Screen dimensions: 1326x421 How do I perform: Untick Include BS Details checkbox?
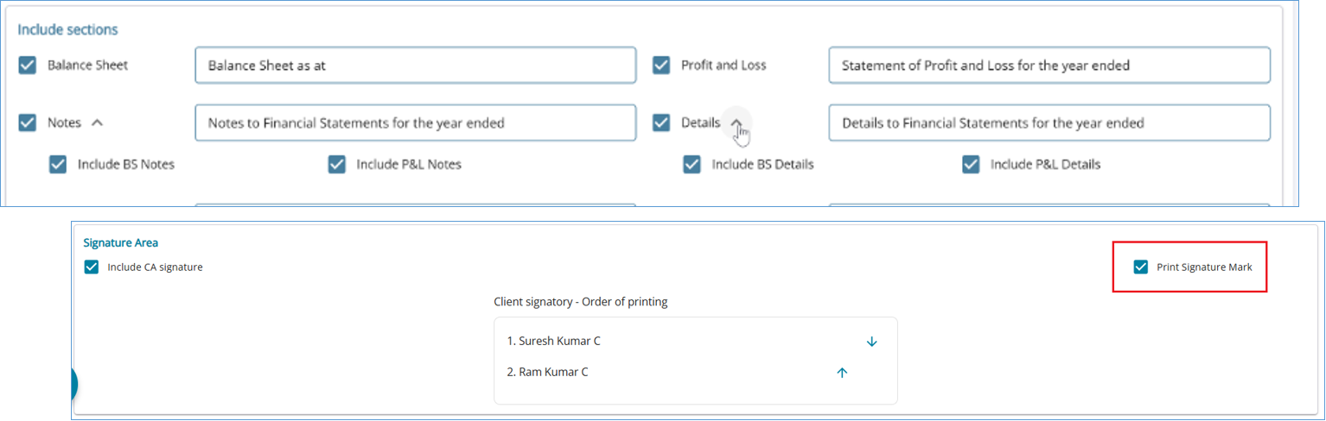(692, 164)
